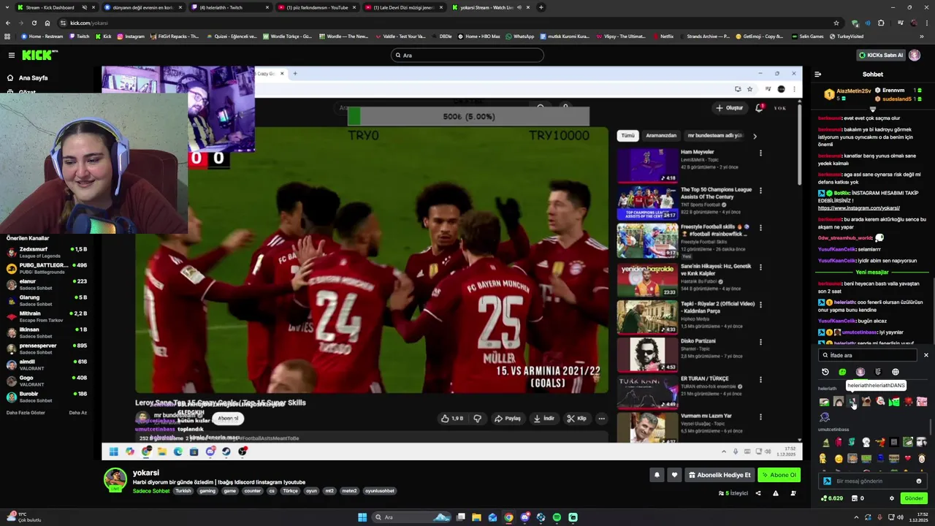This screenshot has width=935, height=526.
Task: Navigate back in the browser
Action: click(9, 23)
